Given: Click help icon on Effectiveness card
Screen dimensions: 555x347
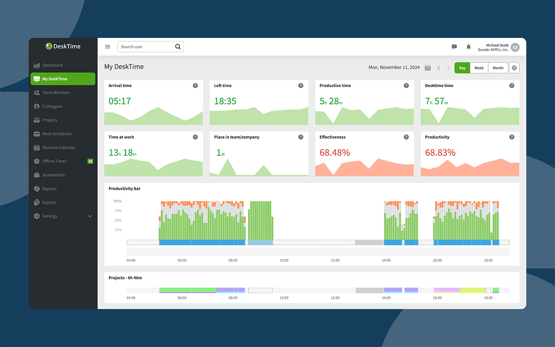Looking at the screenshot, I should 406,137.
